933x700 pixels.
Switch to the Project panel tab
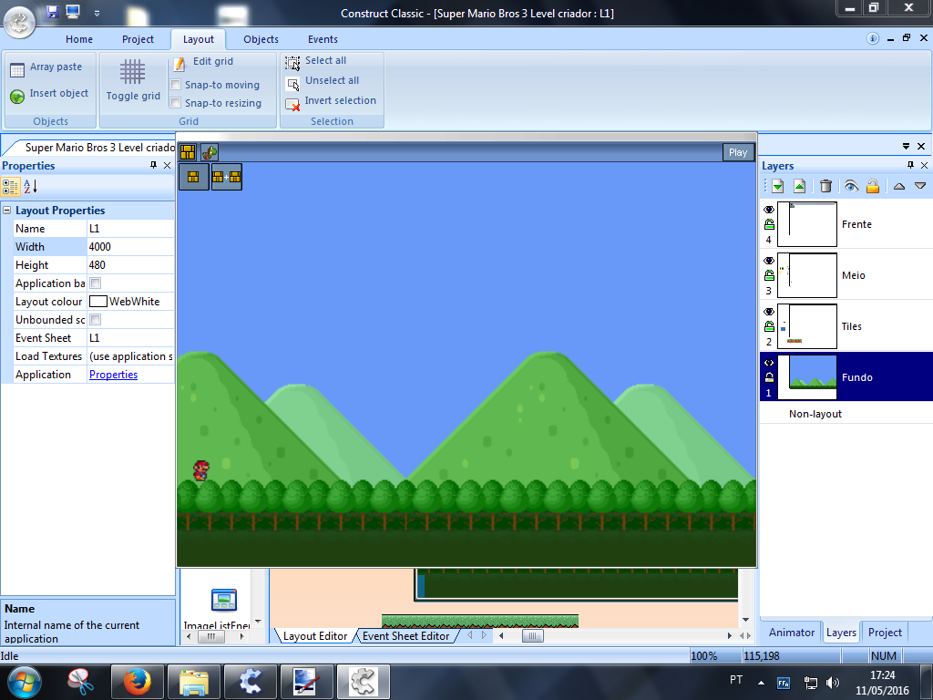coord(885,633)
